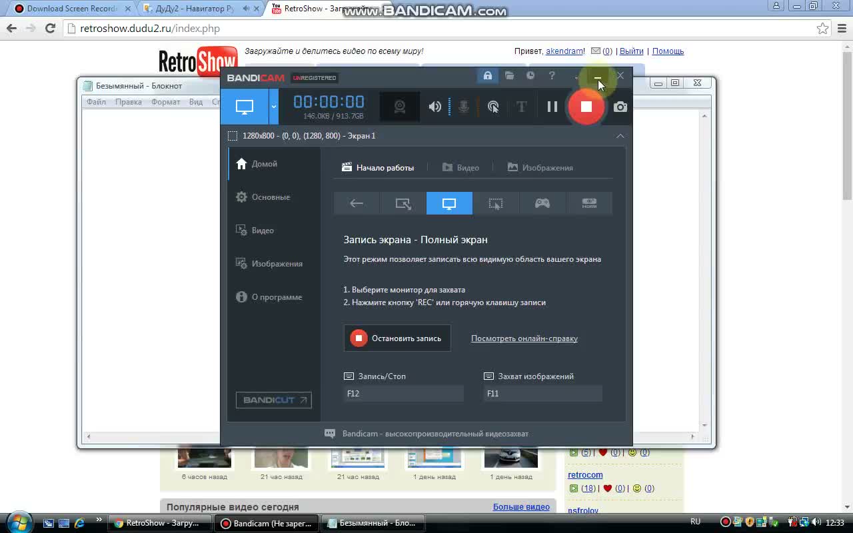
Task: Open the Bandicam scheduled recording clock icon
Action: [x=530, y=75]
